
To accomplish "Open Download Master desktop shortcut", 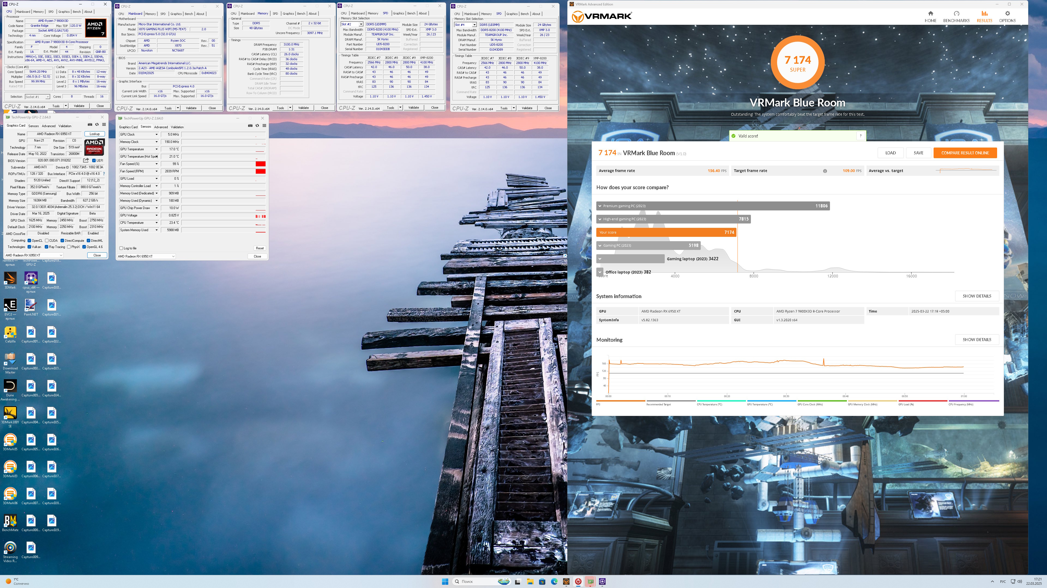I will (x=10, y=363).
